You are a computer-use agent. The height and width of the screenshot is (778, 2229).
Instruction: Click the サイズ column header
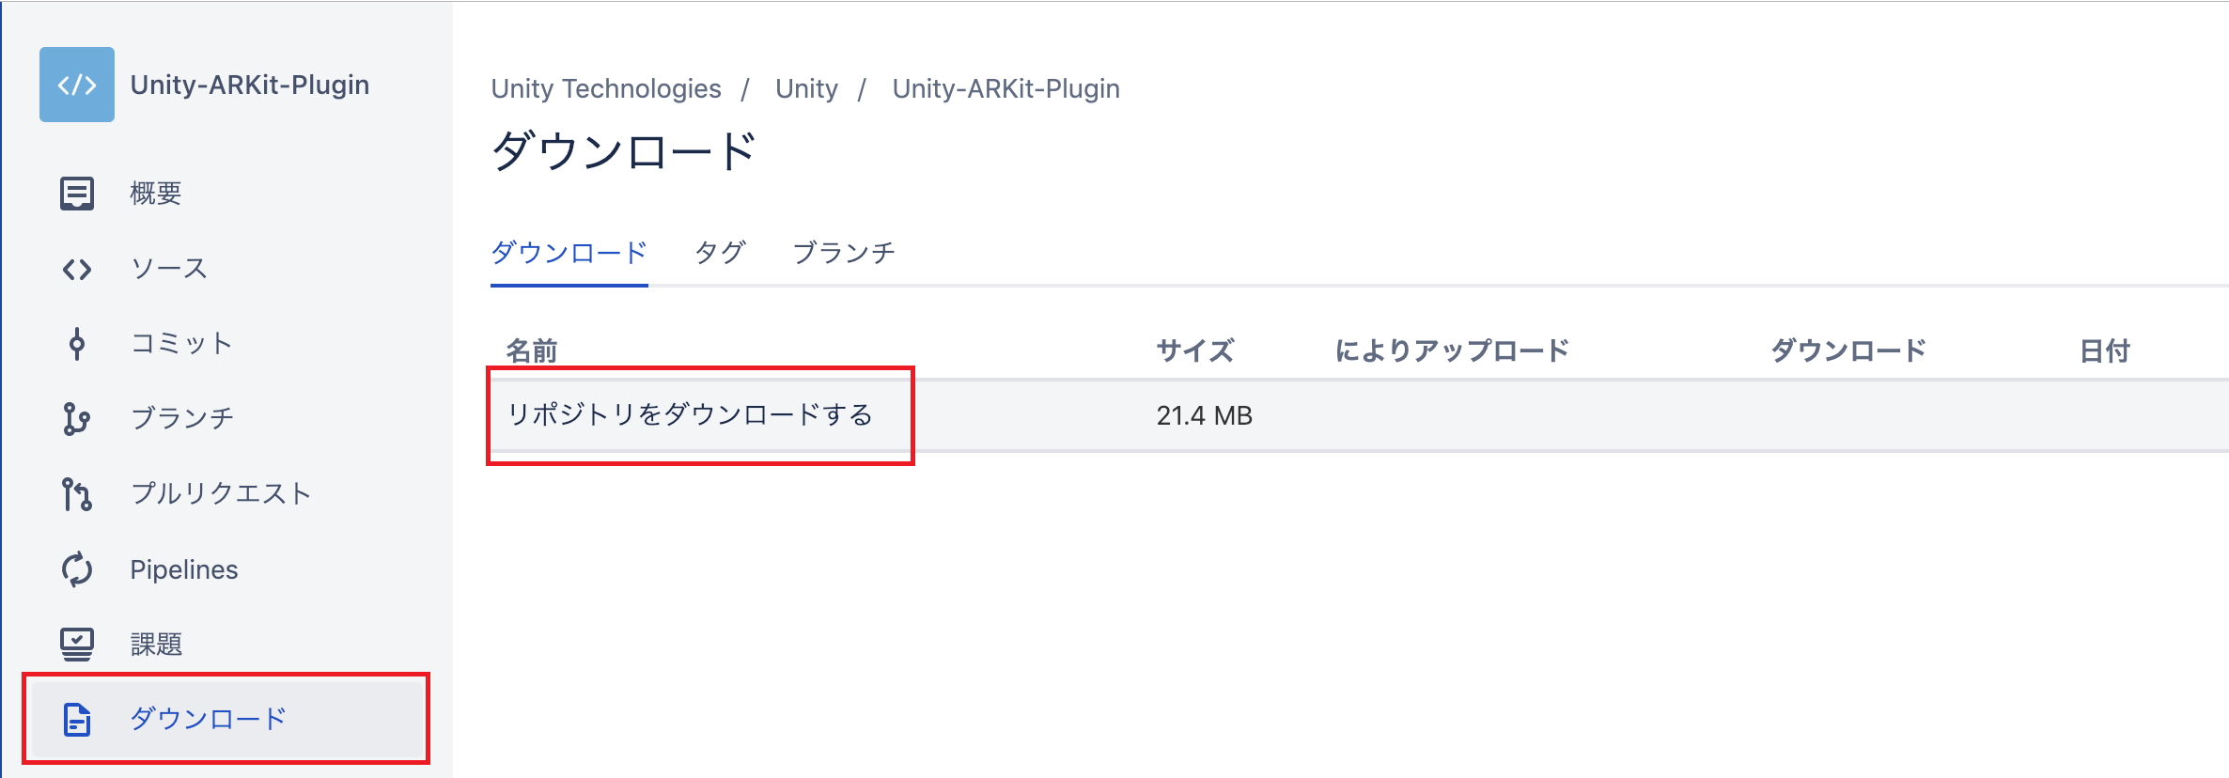[x=1194, y=351]
